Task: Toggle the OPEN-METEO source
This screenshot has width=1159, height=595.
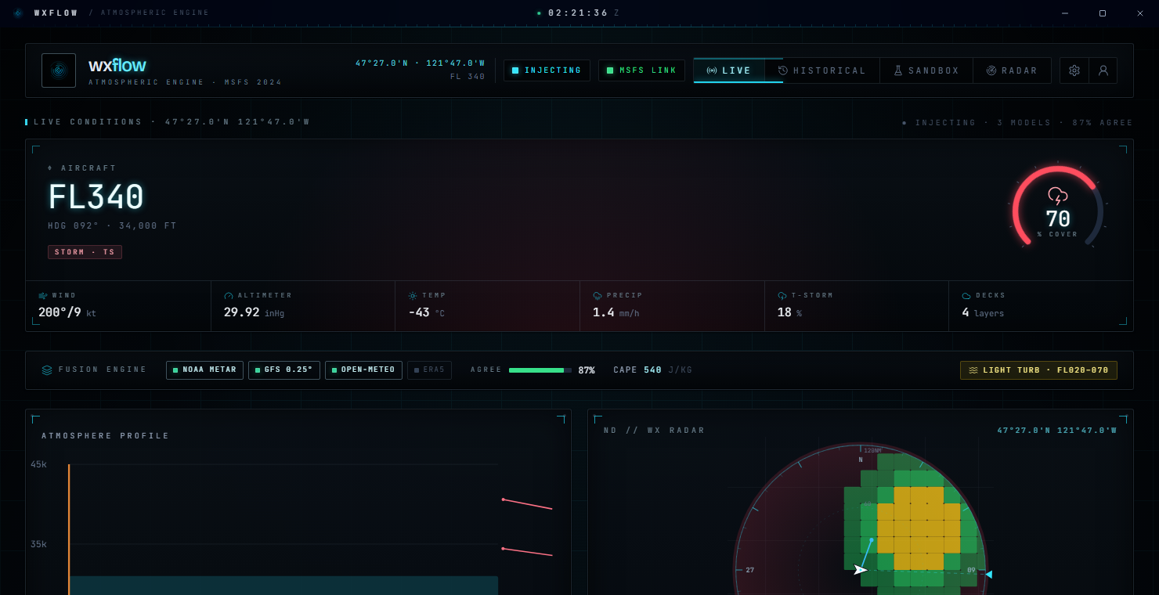Action: coord(364,370)
